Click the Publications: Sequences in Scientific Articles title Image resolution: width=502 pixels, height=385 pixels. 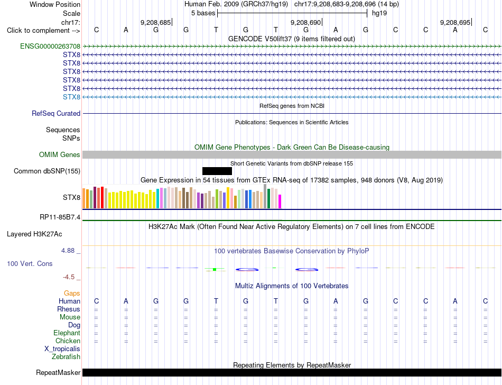pyautogui.click(x=292, y=122)
